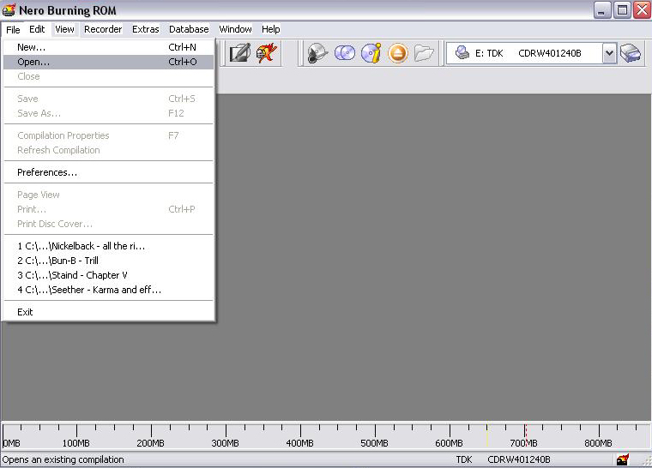The width and height of the screenshot is (652, 468).
Task: Click the flame icon in status bar
Action: (623, 459)
